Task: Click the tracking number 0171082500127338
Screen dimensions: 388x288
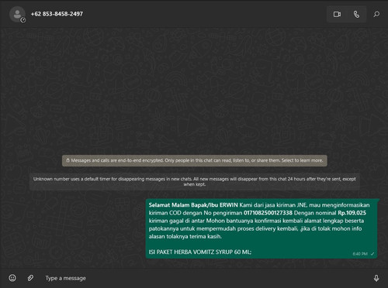Action: tap(268, 213)
